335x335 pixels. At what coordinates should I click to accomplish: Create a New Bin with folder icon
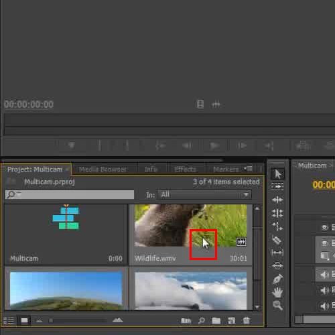pyautogui.click(x=216, y=320)
